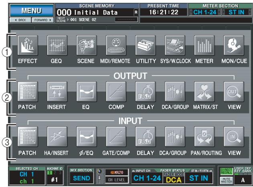Open the INPUT phase/EQ icon

[x=87, y=137]
